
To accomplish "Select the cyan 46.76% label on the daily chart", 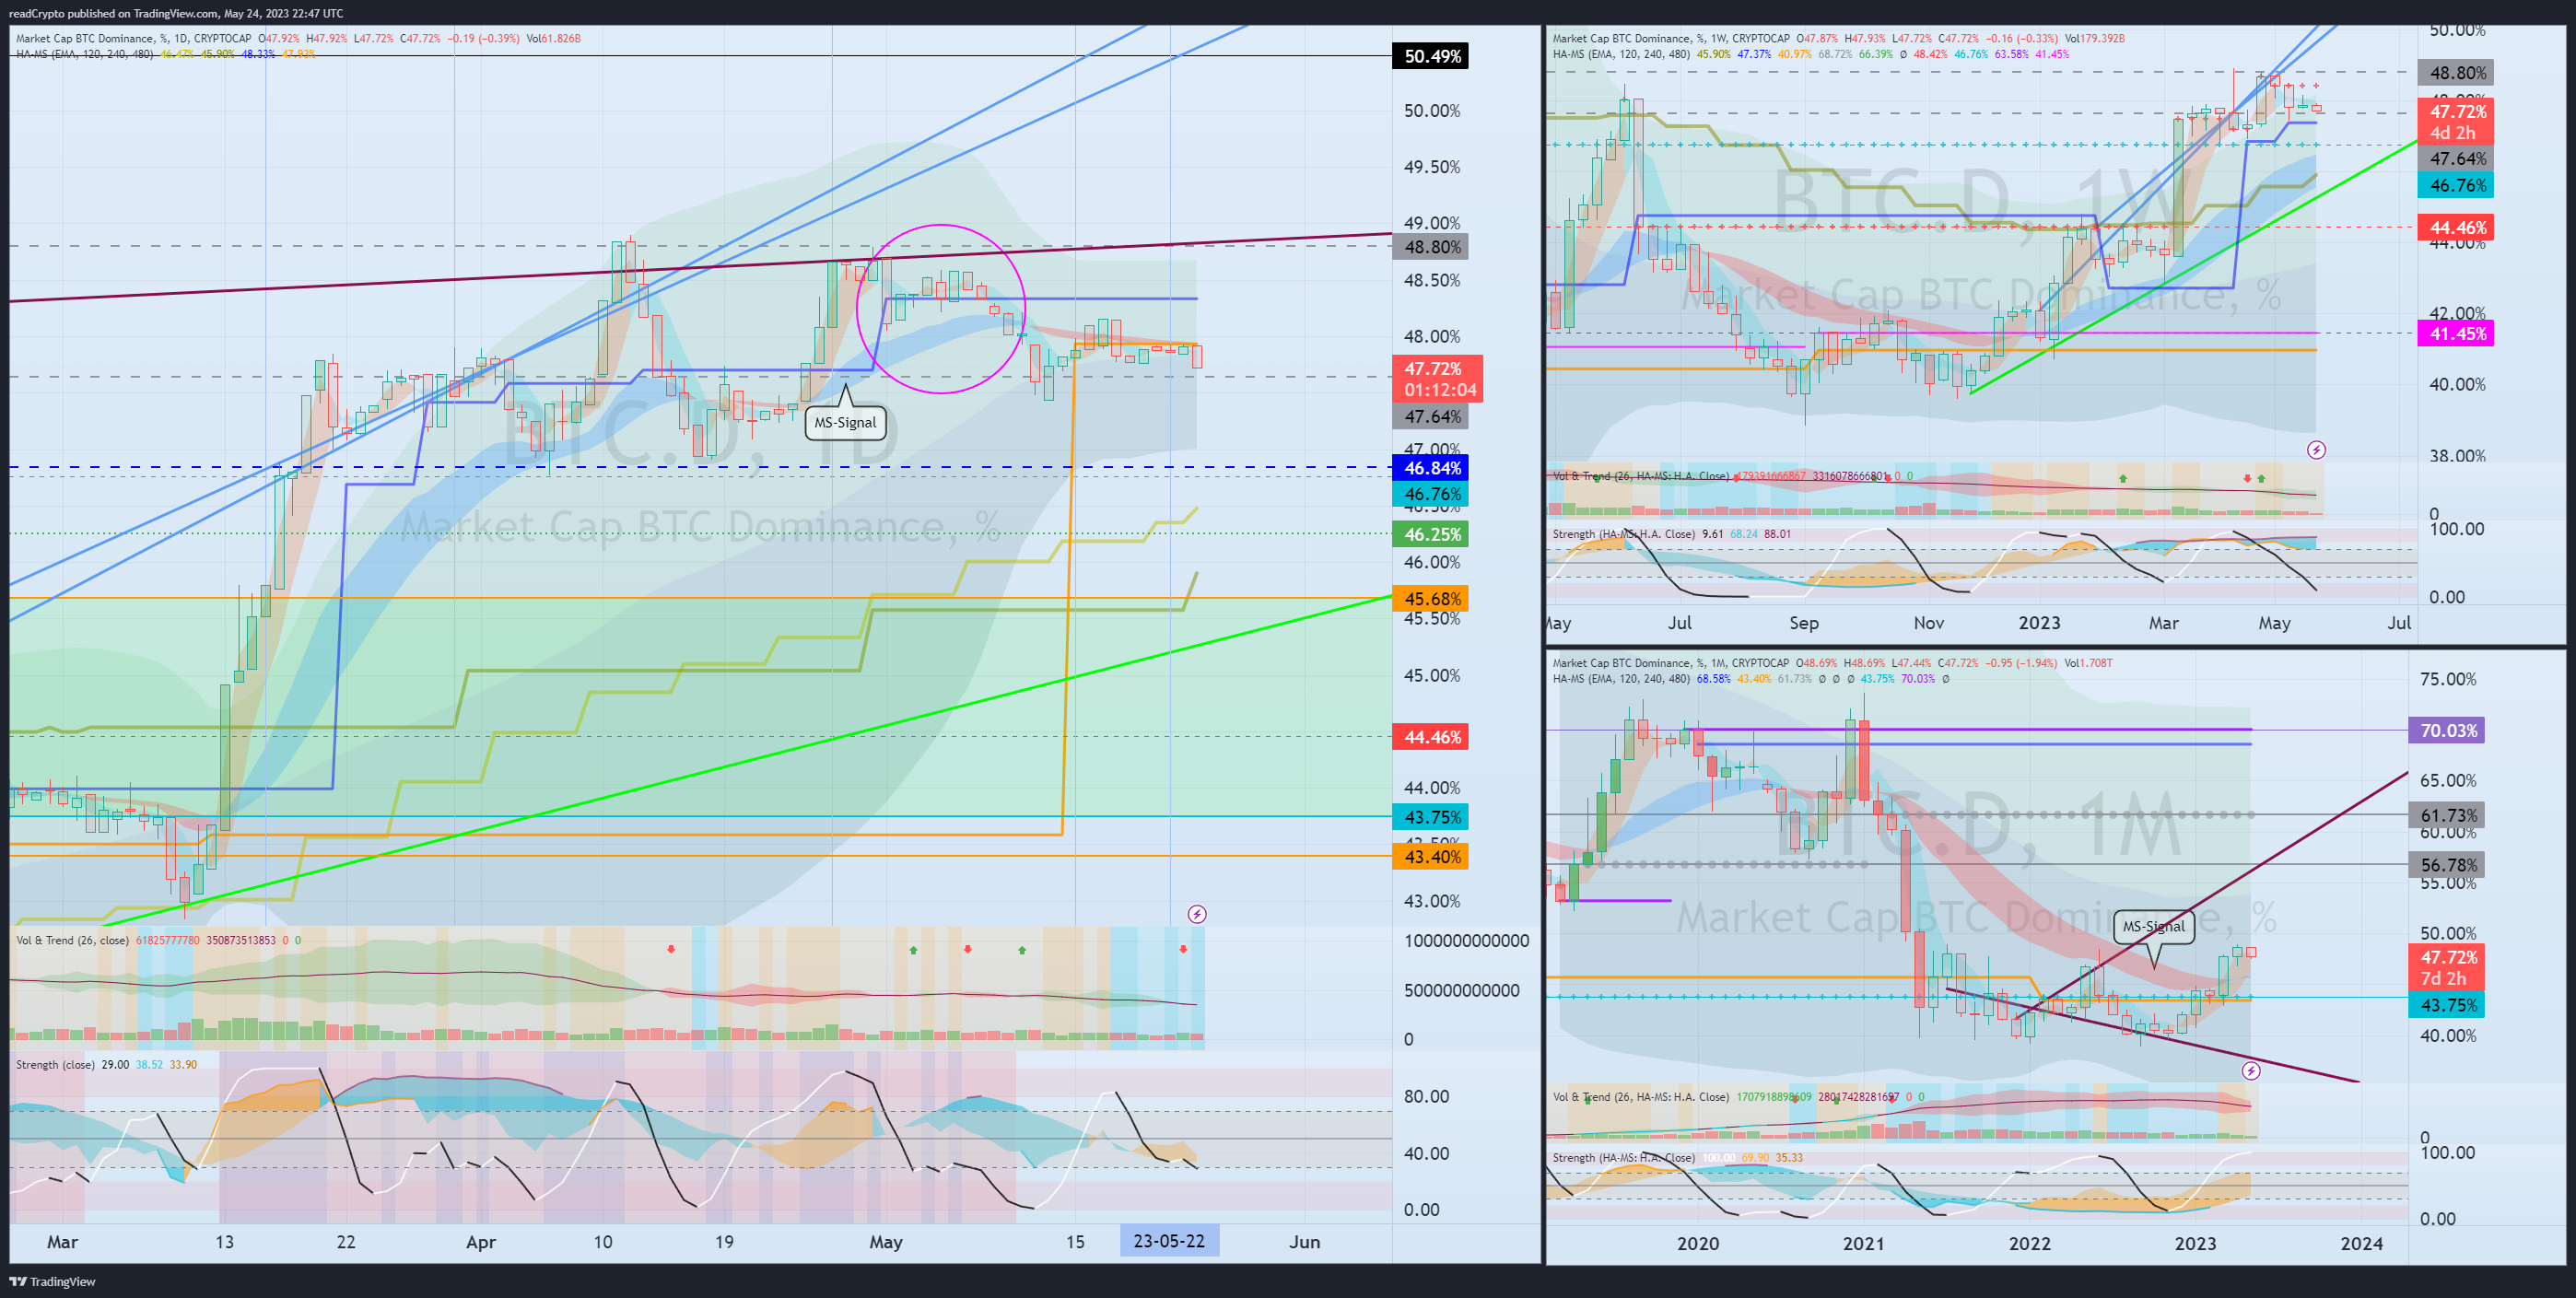I will tap(1432, 494).
